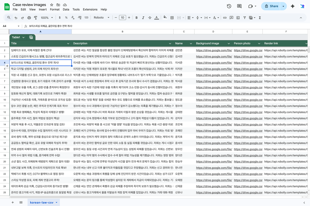Toggle bold formatting
Image resolution: width=310 pixels, height=206 pixels.
(136, 18)
